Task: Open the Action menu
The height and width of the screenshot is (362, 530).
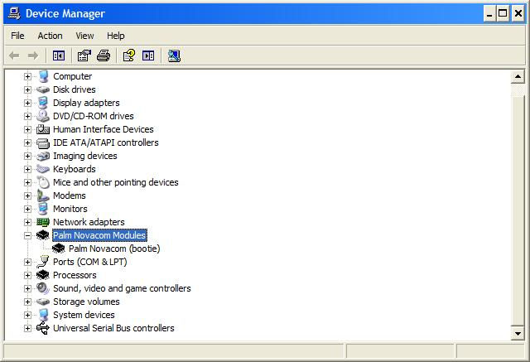Action: pyautogui.click(x=50, y=36)
